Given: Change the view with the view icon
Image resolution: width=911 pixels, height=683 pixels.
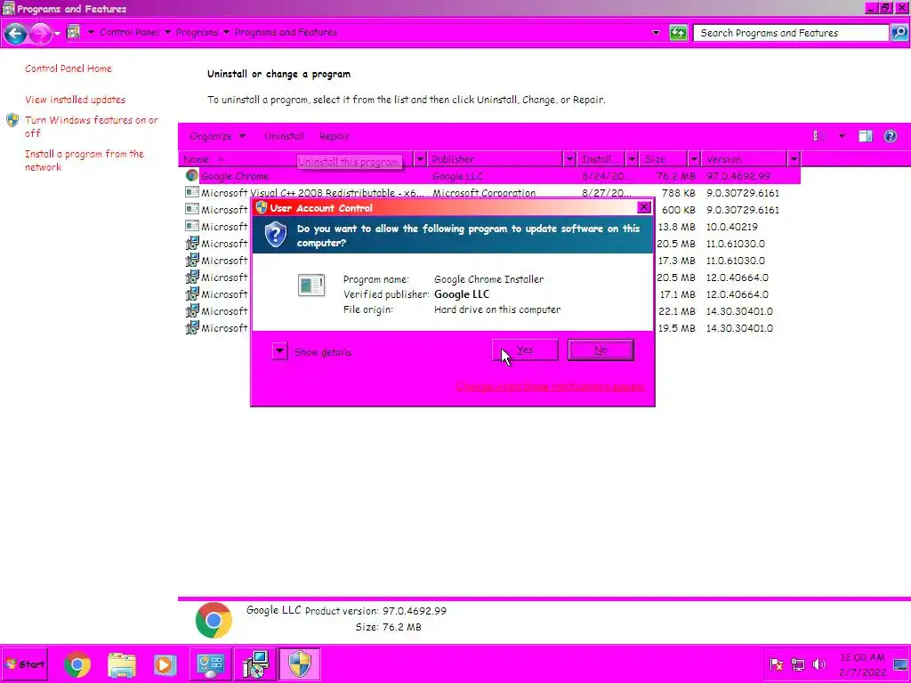Looking at the screenshot, I should pyautogui.click(x=818, y=136).
